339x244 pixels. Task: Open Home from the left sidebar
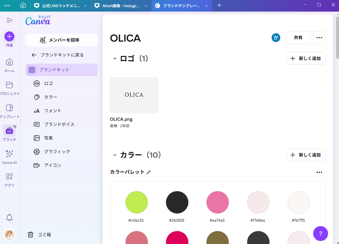point(9,62)
